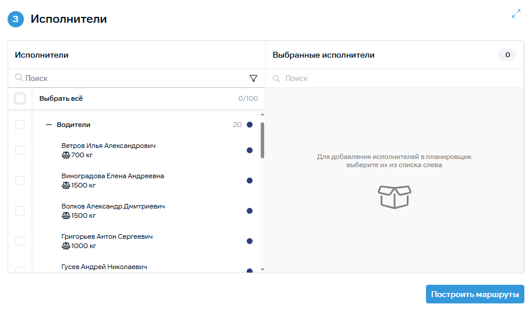Check the 'Выбрать всё' checkbox
This screenshot has width=529, height=311.
click(x=20, y=98)
